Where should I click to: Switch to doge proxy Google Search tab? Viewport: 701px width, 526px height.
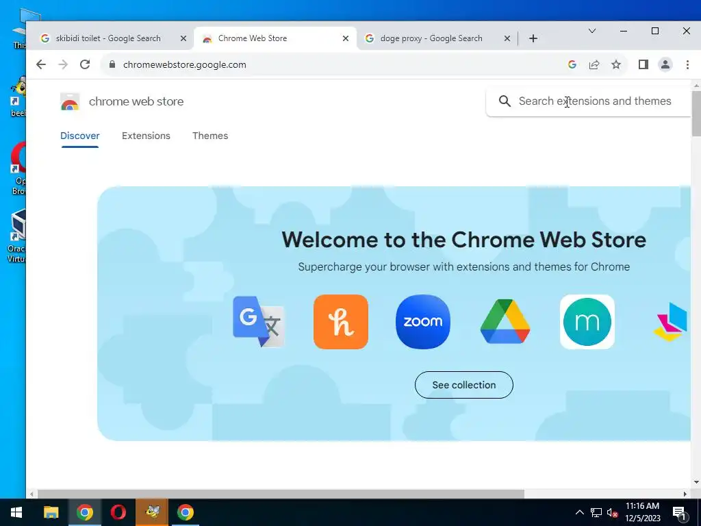(431, 38)
